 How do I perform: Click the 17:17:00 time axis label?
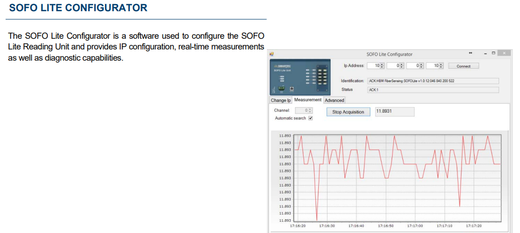coord(415,226)
